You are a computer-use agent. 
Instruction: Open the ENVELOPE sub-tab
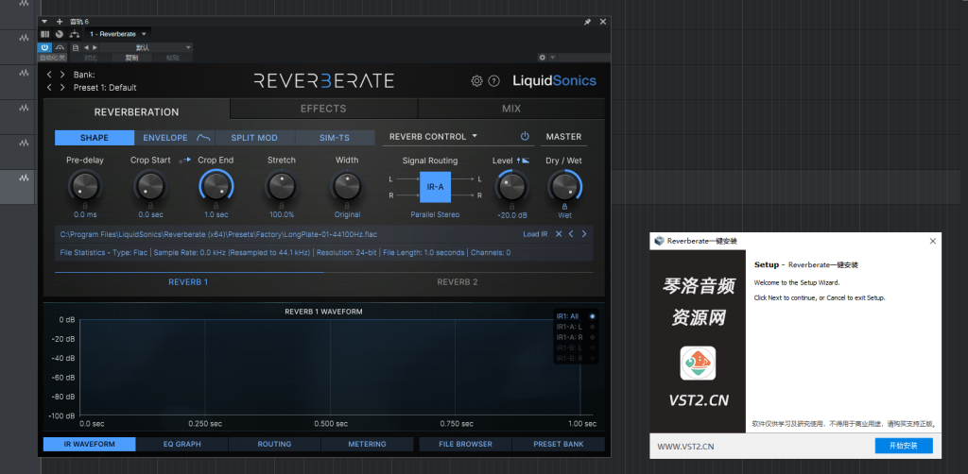[x=174, y=138]
